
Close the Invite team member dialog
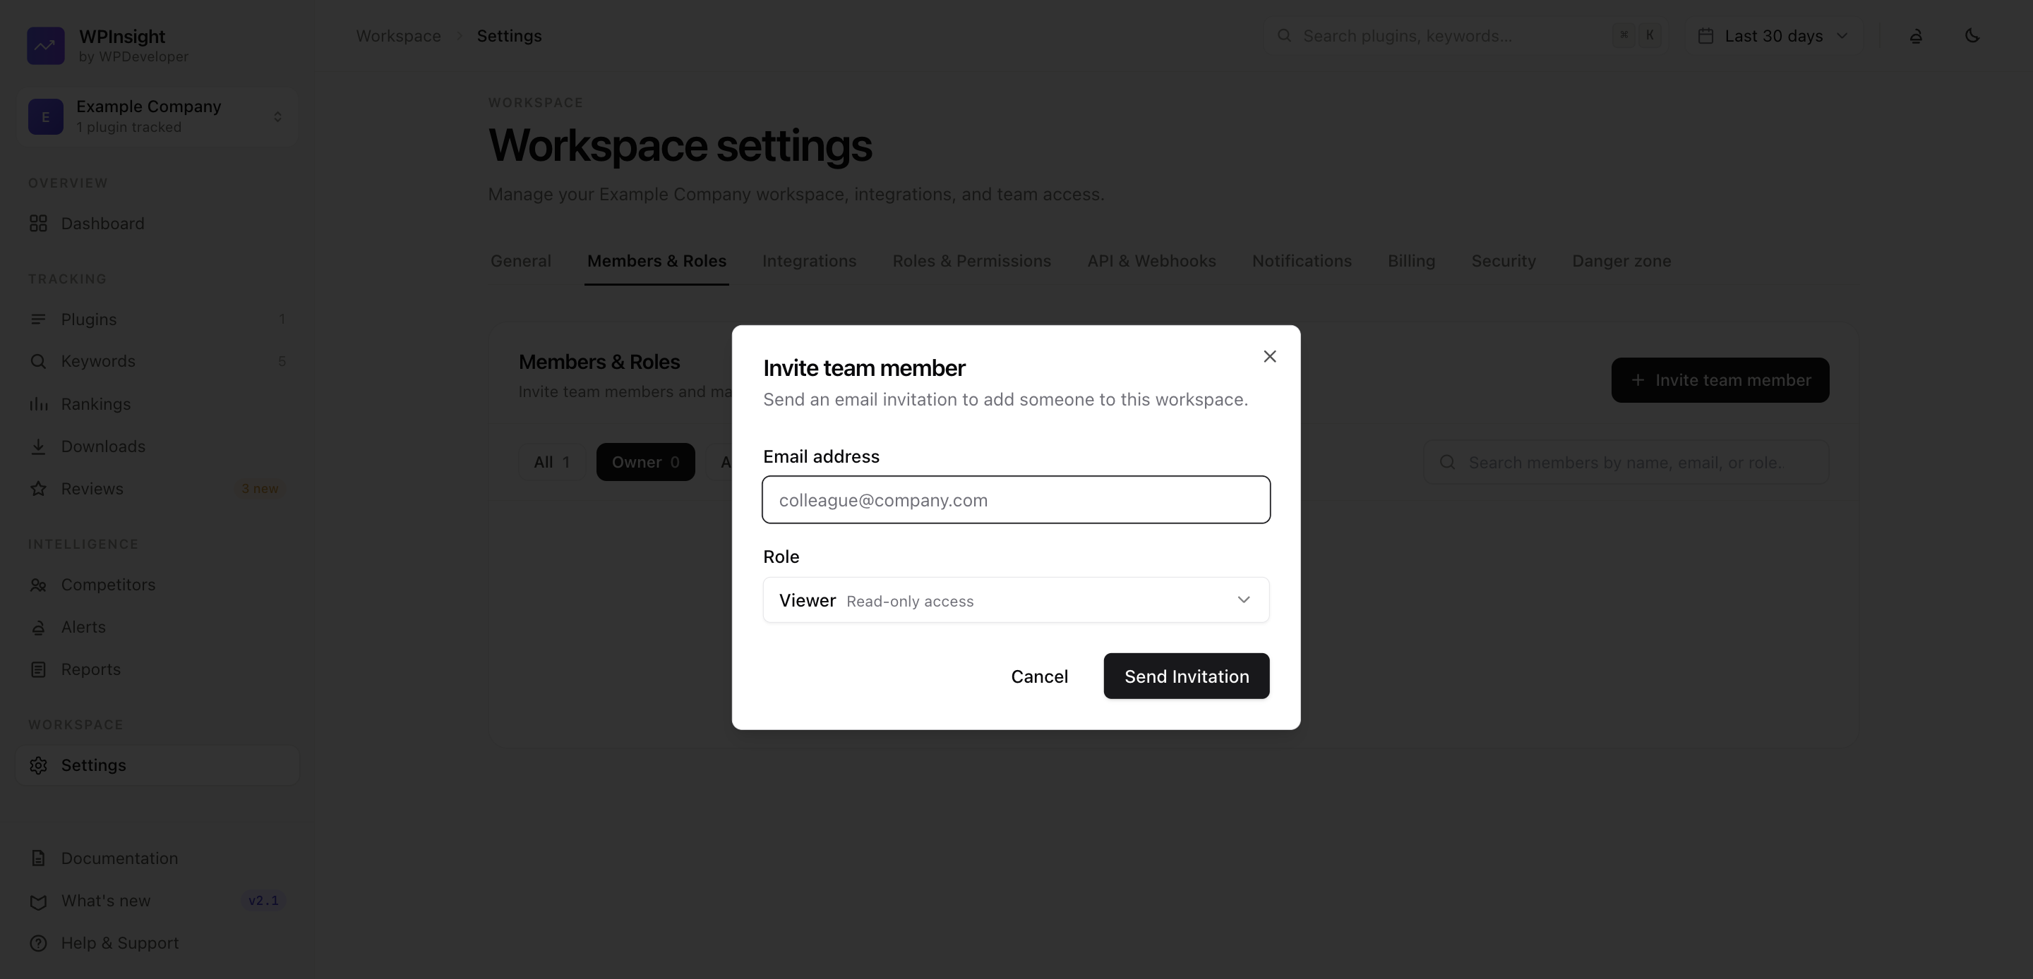(1269, 357)
